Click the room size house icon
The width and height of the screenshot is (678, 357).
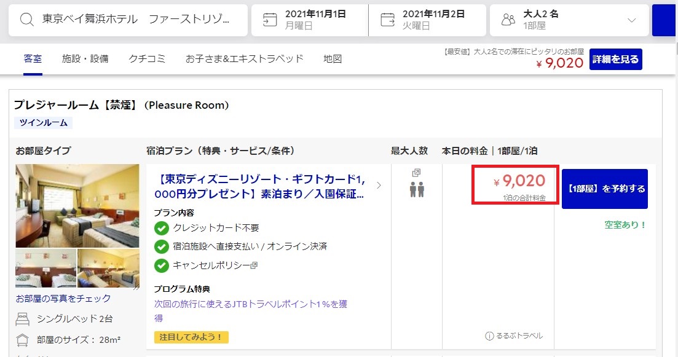coord(23,340)
